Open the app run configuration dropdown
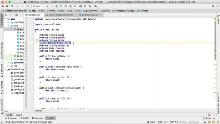Screen dimensions: 220x124 coord(38,6)
